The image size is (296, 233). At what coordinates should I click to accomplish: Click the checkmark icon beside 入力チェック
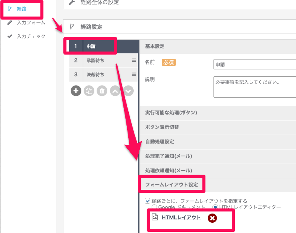(10, 36)
